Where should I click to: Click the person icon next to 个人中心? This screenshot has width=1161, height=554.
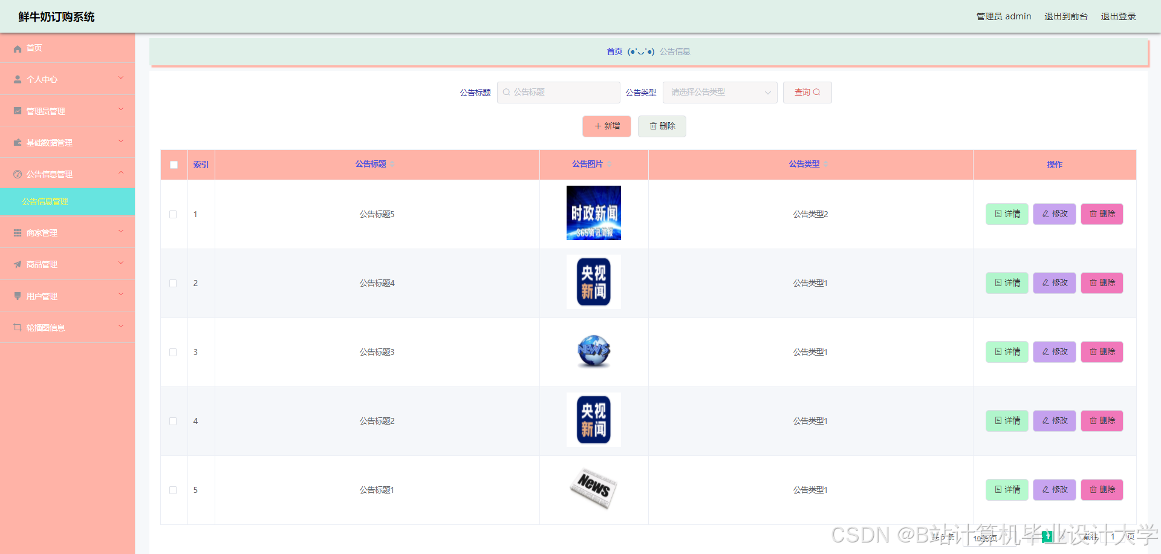click(x=18, y=79)
